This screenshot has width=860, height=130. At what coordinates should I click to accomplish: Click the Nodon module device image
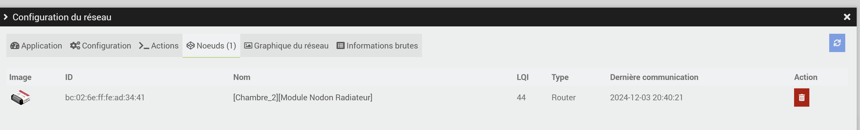[x=21, y=97]
